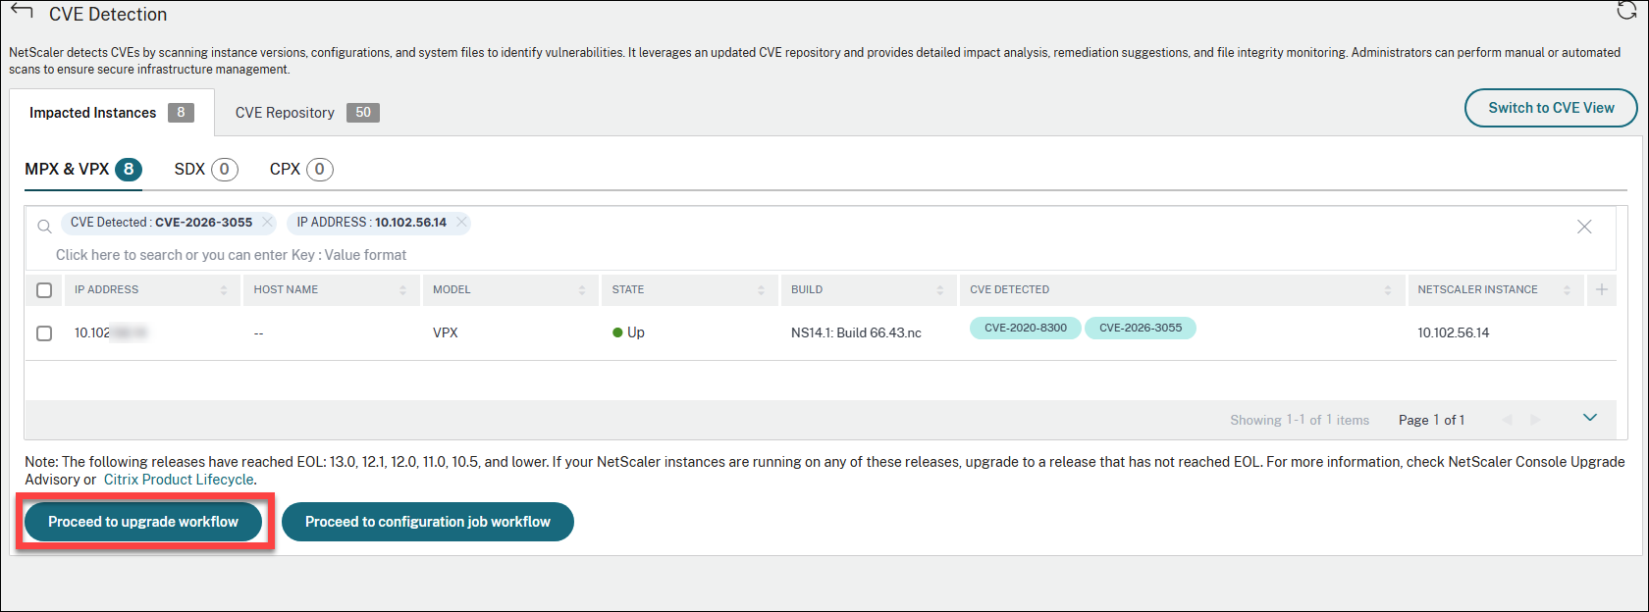Open the Citrix Product Lifecycle link
The width and height of the screenshot is (1649, 612).
(x=179, y=480)
